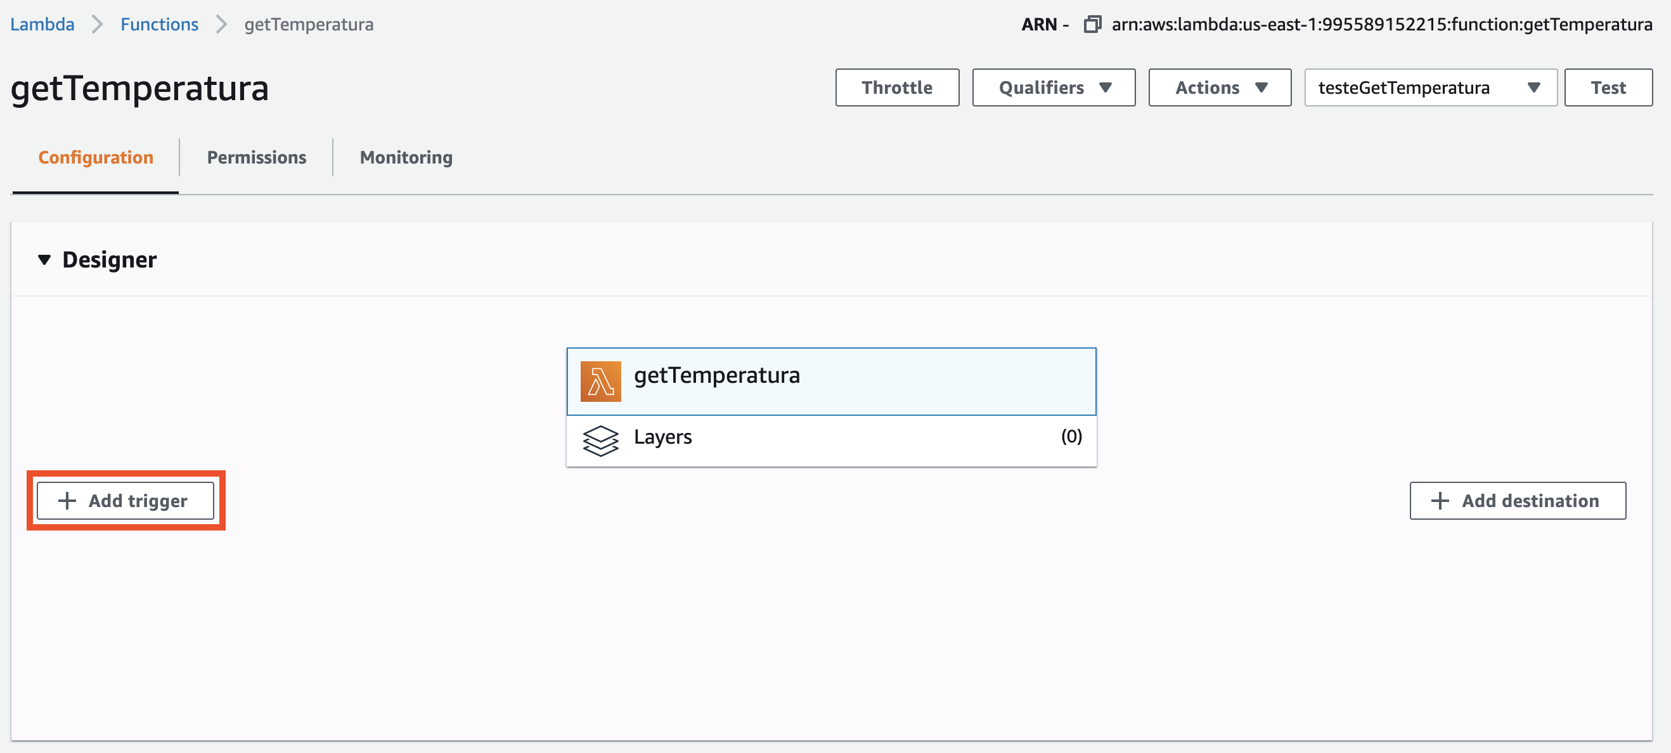Viewport: 1671px width, 753px height.
Task: Click the Layers stack icon
Action: (x=600, y=441)
